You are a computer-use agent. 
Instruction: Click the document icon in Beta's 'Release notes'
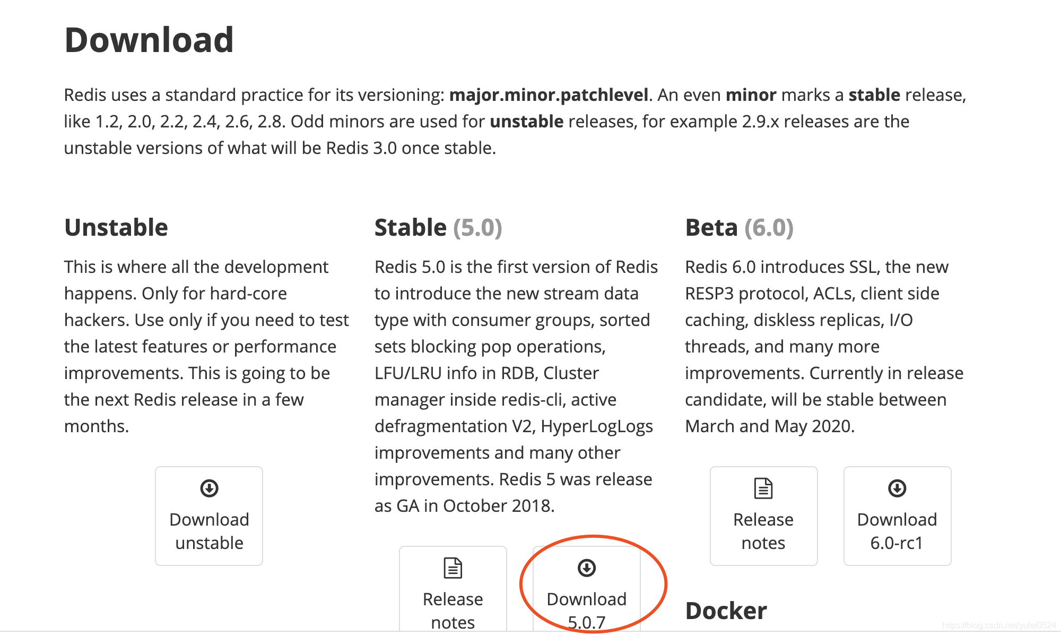tap(763, 488)
